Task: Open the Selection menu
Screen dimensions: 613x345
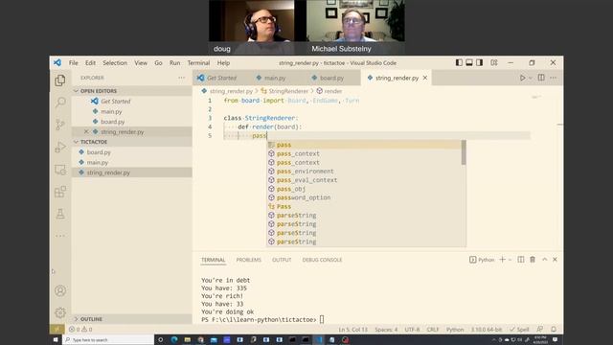Action: tap(115, 62)
